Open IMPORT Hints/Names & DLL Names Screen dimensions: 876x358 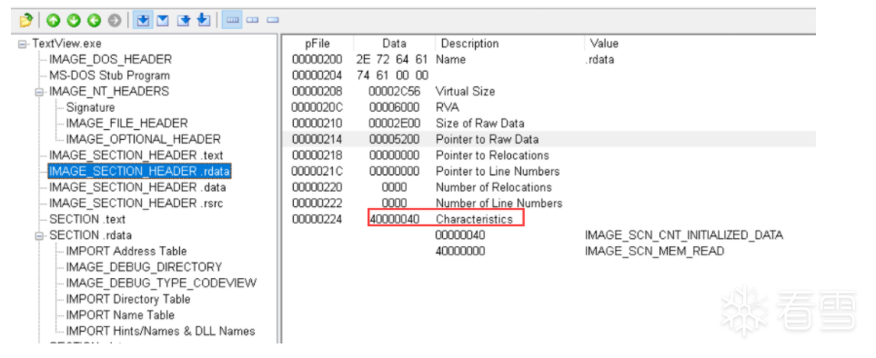[x=160, y=332]
